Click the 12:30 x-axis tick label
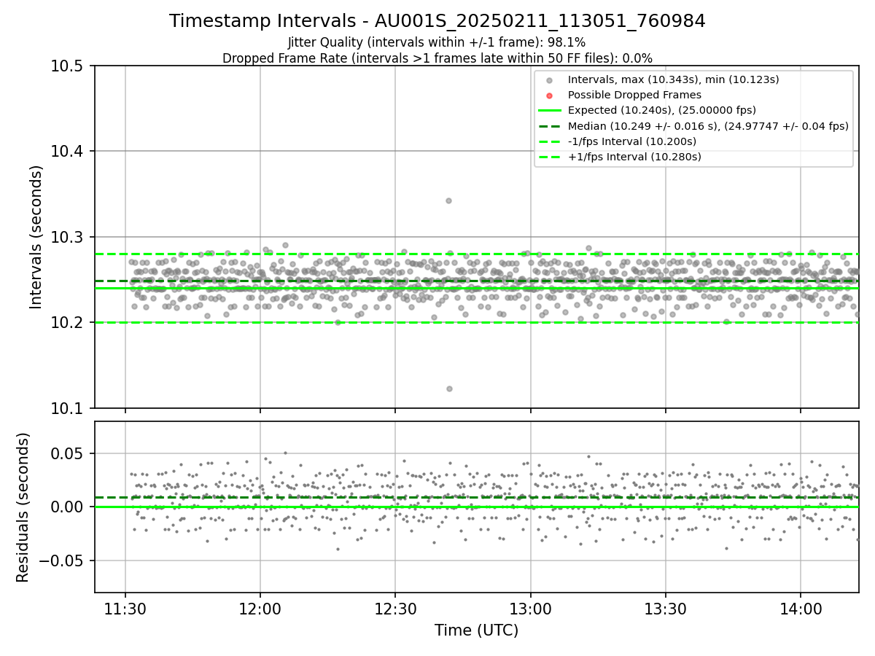Screen dimensions: 875x656 pos(395,608)
